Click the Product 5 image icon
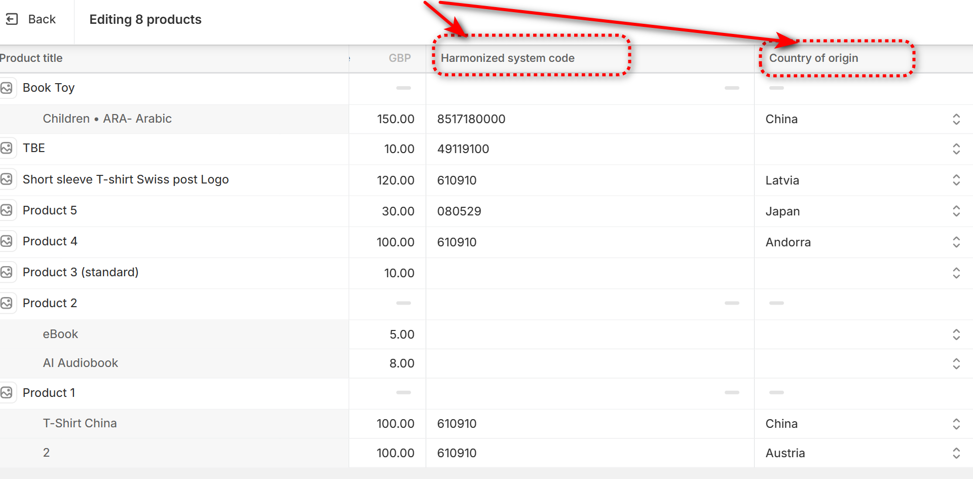This screenshot has width=973, height=479. (7, 210)
